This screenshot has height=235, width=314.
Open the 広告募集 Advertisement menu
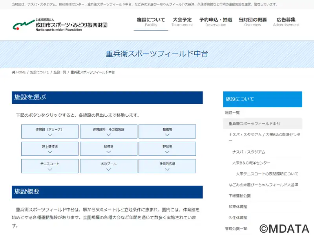tap(286, 22)
